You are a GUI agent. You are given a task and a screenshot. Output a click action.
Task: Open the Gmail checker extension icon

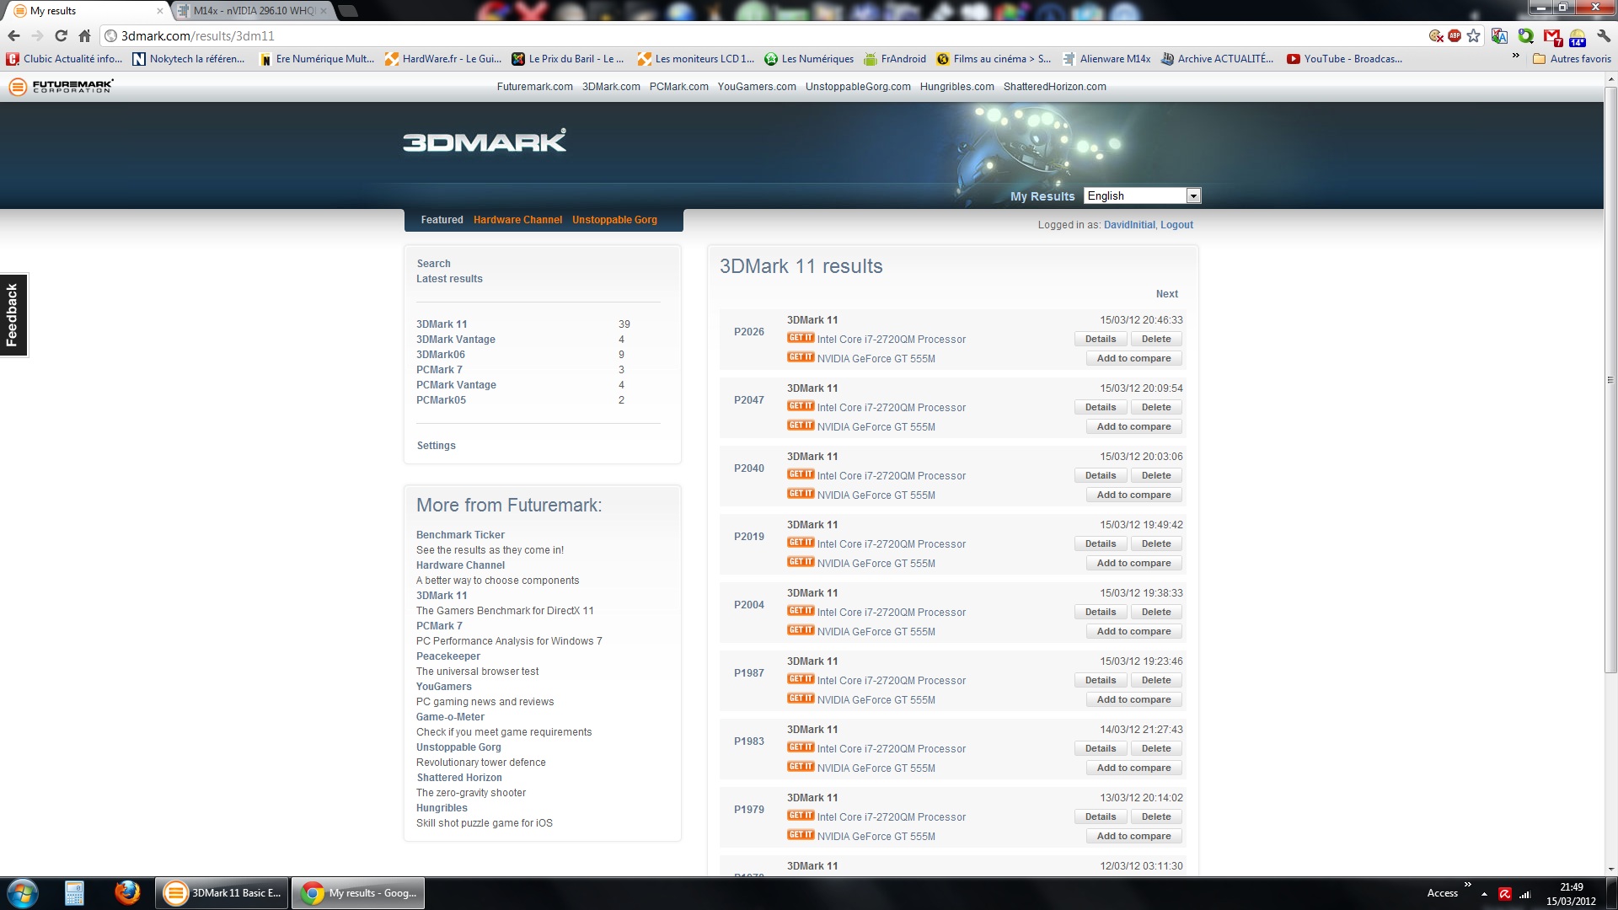pyautogui.click(x=1552, y=36)
